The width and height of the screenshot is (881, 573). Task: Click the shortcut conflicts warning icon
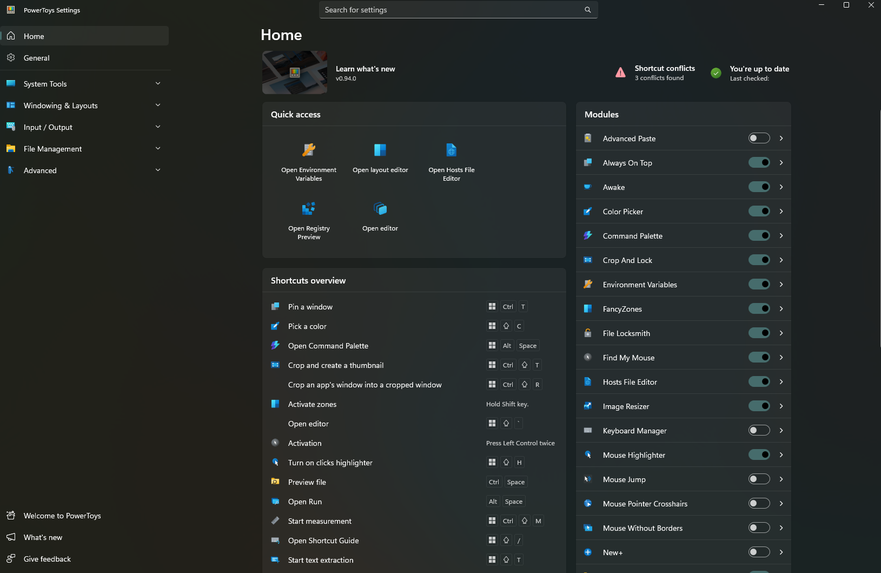pos(620,73)
